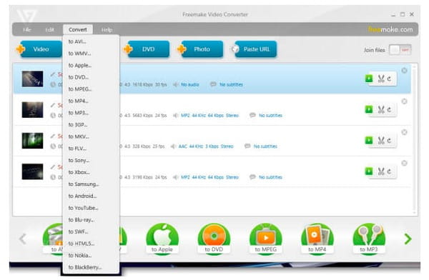Remove the fourth video with X icon
Screen dimensions: 429x280
(x=404, y=164)
